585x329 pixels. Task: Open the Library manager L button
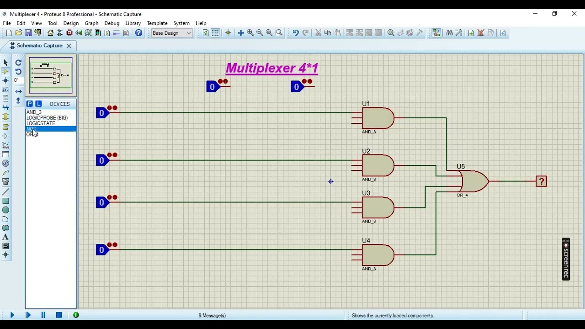pyautogui.click(x=38, y=104)
